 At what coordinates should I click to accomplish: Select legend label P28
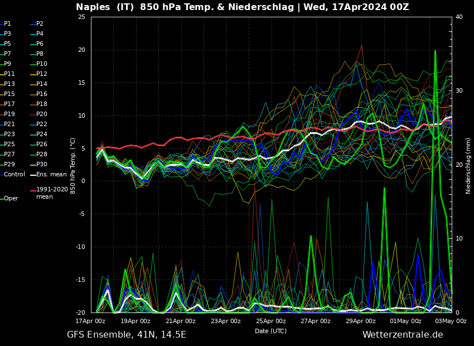point(38,154)
